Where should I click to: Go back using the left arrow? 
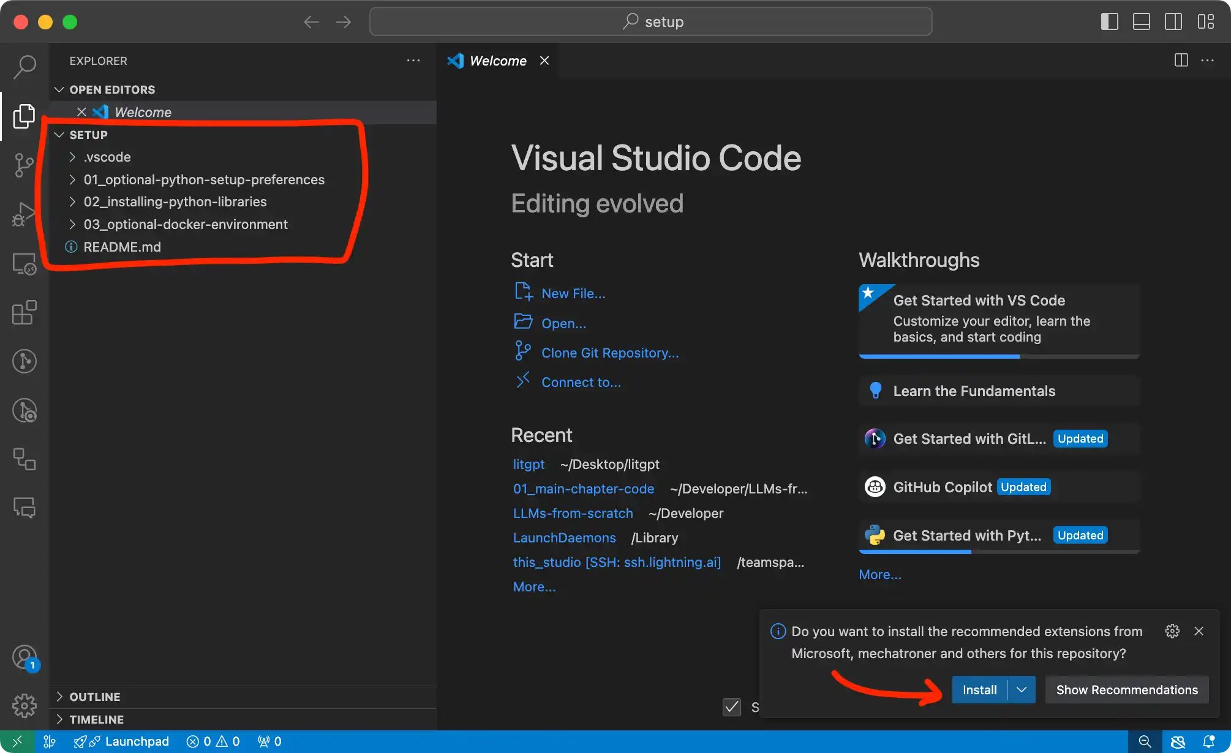point(311,22)
